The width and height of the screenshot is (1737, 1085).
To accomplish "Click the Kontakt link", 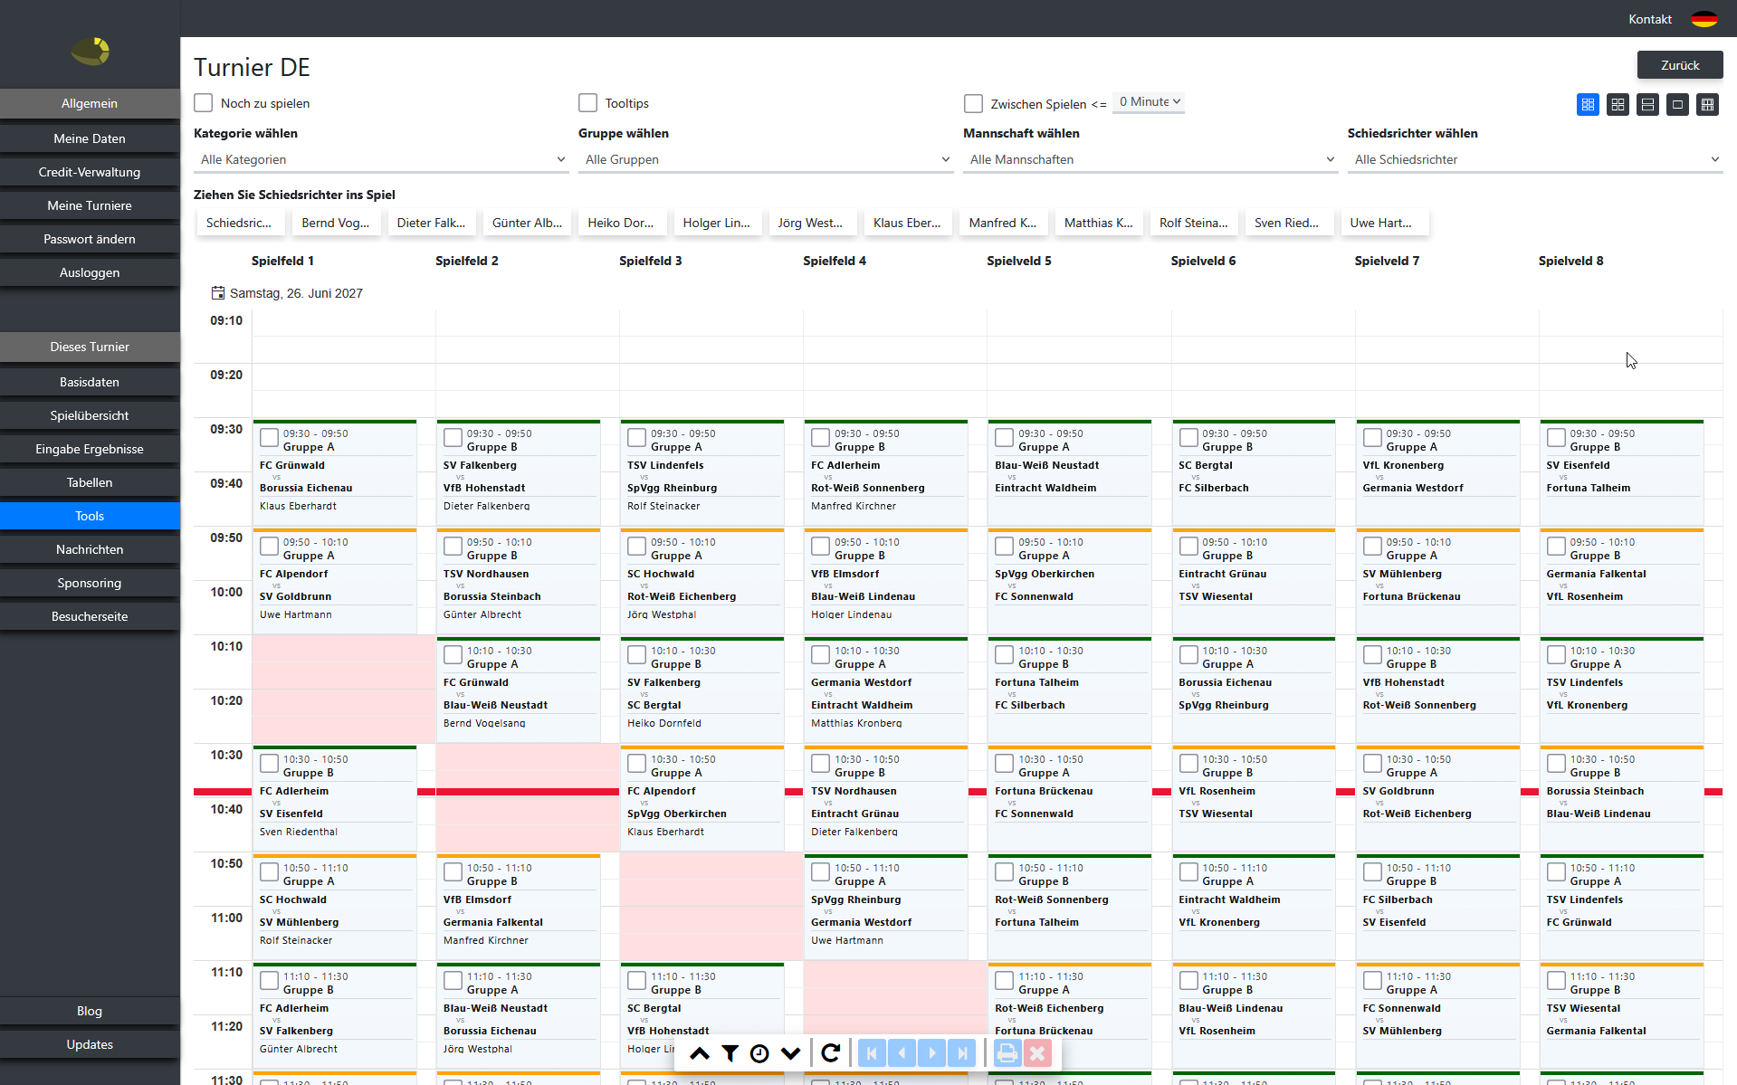I will pos(1650,19).
